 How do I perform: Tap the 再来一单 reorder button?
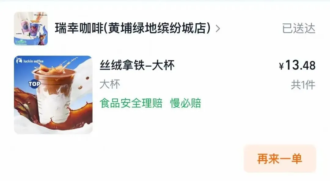tap(280, 158)
